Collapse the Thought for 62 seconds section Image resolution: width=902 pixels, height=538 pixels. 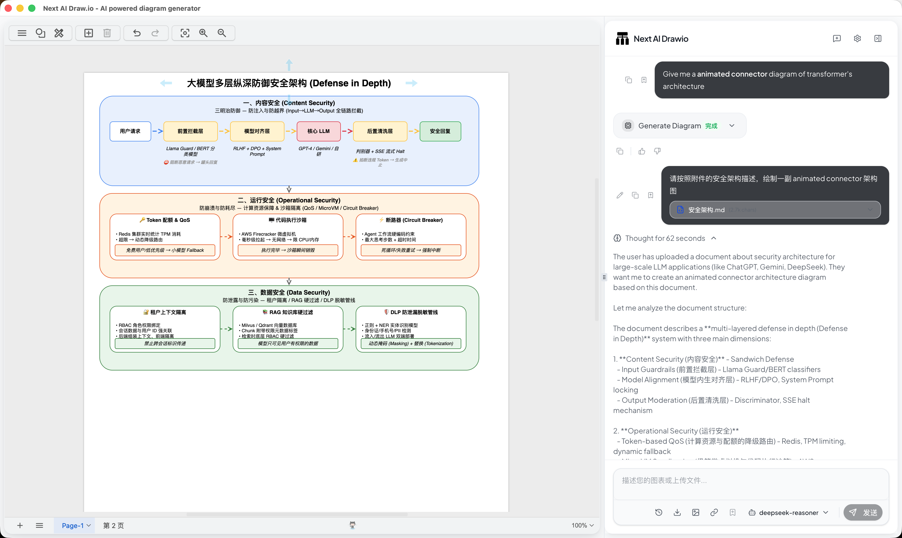713,238
